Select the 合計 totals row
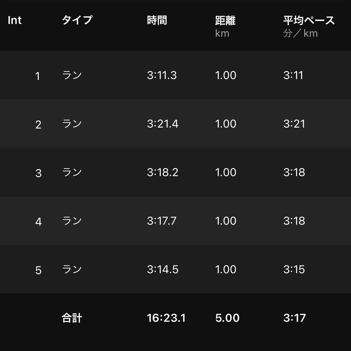The height and width of the screenshot is (351, 351). click(x=175, y=318)
